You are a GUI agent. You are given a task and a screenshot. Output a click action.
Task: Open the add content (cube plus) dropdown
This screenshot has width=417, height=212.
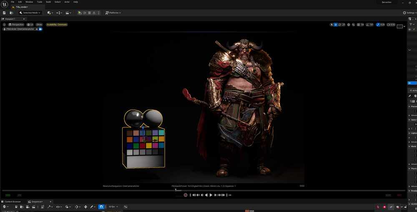tap(50, 13)
